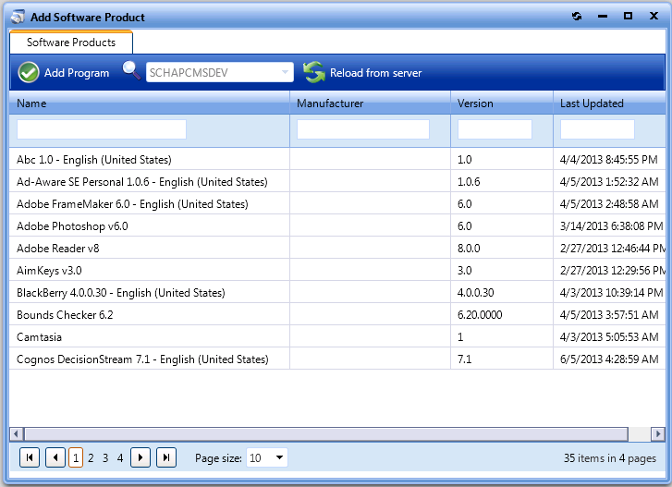Select the Software Products tab
Screen dimensions: 672x487
71,43
